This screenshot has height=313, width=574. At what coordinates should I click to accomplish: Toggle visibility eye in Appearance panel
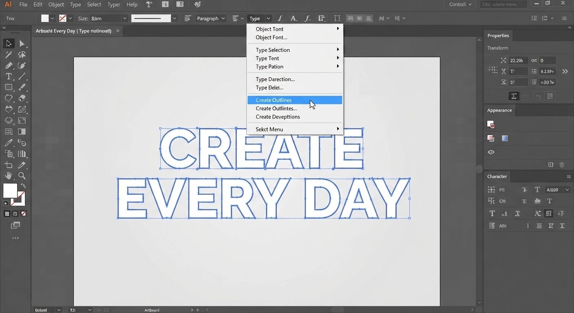click(x=491, y=152)
